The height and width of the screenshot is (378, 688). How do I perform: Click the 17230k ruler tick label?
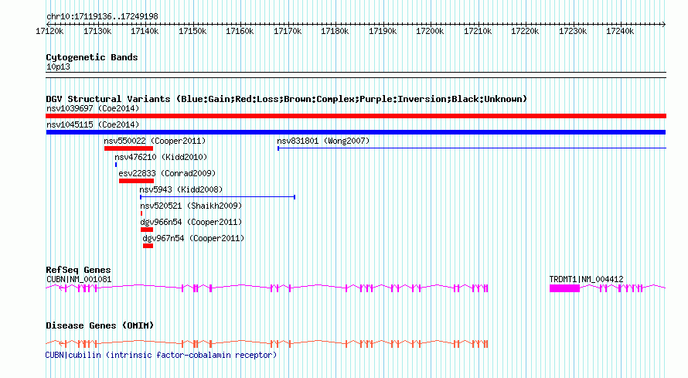click(x=573, y=31)
